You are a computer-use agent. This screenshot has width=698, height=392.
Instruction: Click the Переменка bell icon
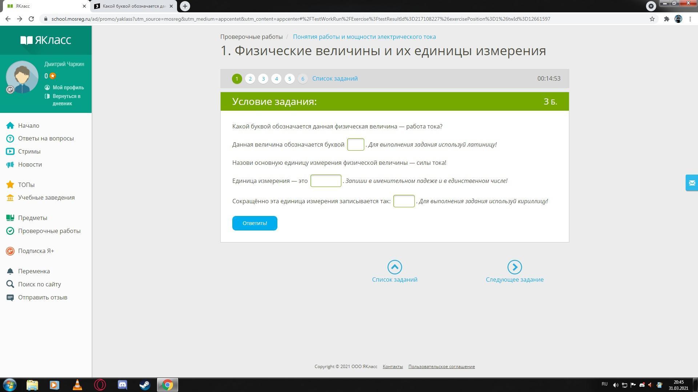click(10, 271)
